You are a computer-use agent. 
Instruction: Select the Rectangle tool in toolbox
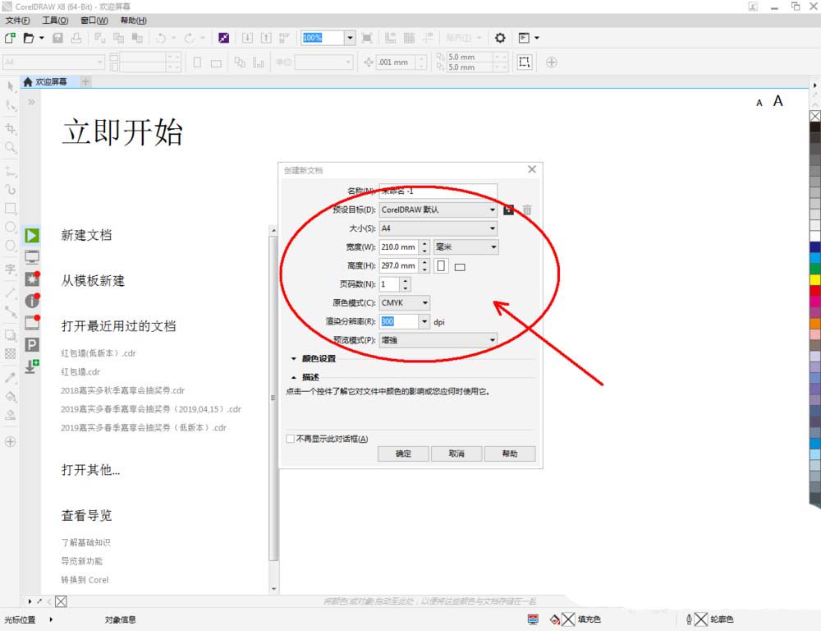11,208
